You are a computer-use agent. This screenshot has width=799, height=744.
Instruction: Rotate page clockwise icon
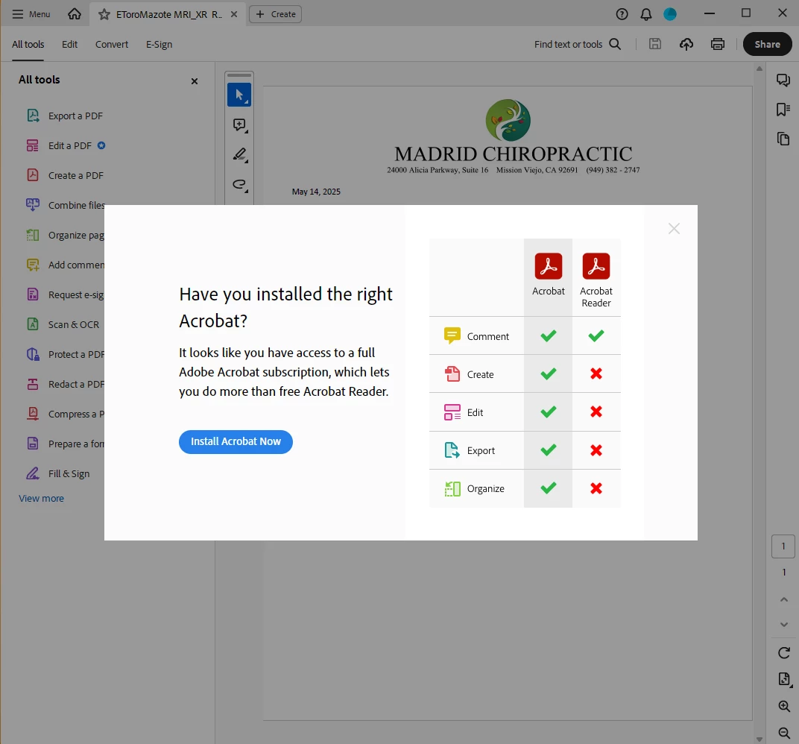783,653
